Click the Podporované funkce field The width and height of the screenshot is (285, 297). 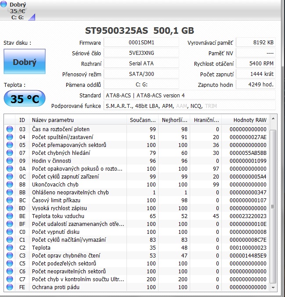[189, 106]
